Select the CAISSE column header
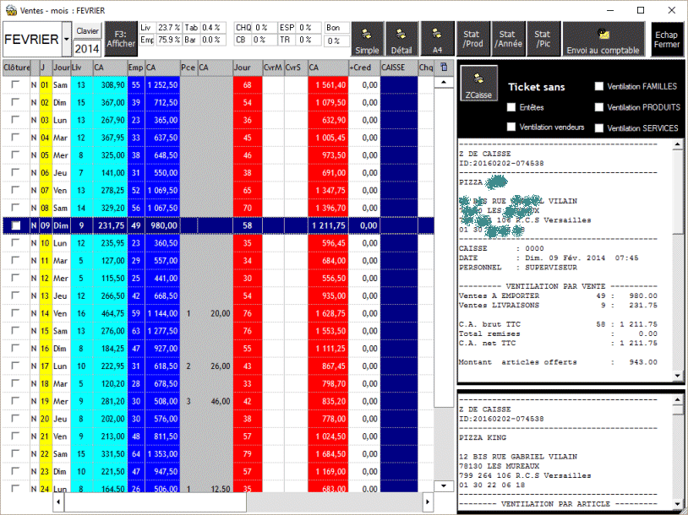Screen dimensions: 688x515 coord(398,67)
